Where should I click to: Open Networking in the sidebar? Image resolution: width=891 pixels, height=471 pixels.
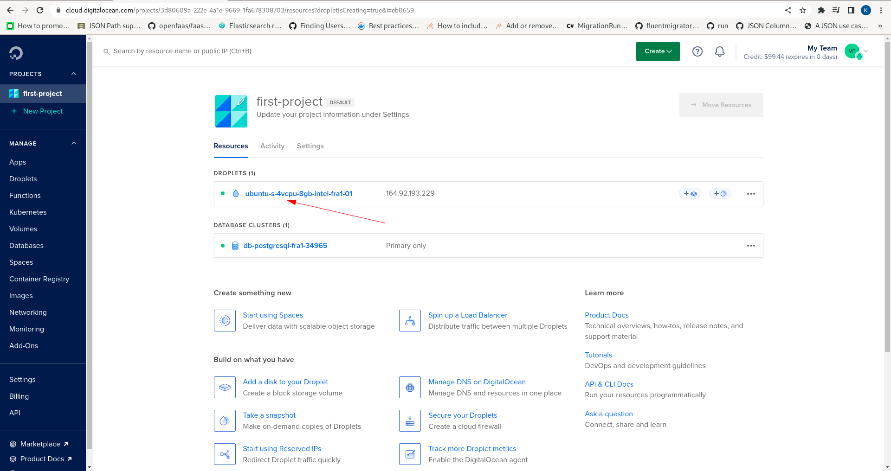point(28,312)
